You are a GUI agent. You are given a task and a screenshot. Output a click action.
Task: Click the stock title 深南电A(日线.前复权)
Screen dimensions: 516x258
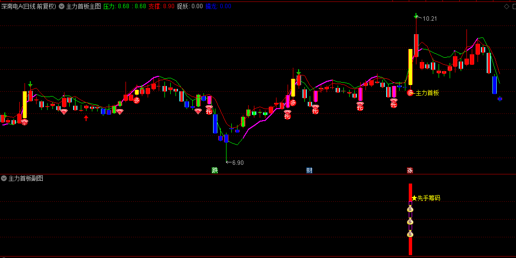click(x=29, y=6)
